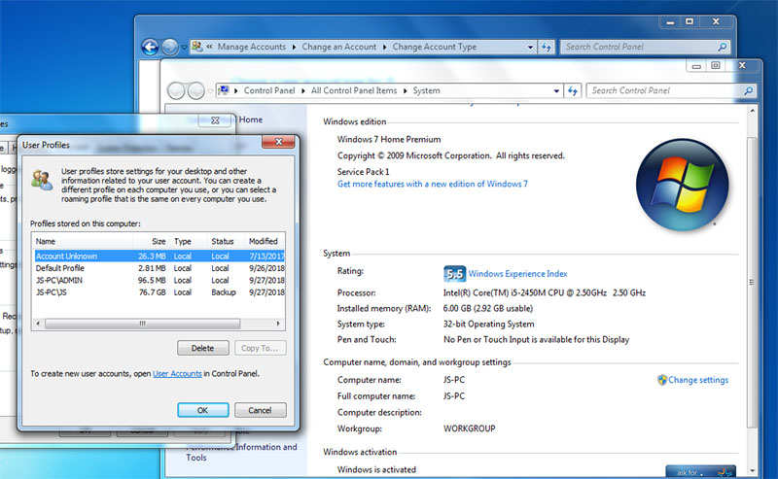Click the 5.5 Windows Experience rating badge
Screen dimensions: 778x479
(454, 274)
